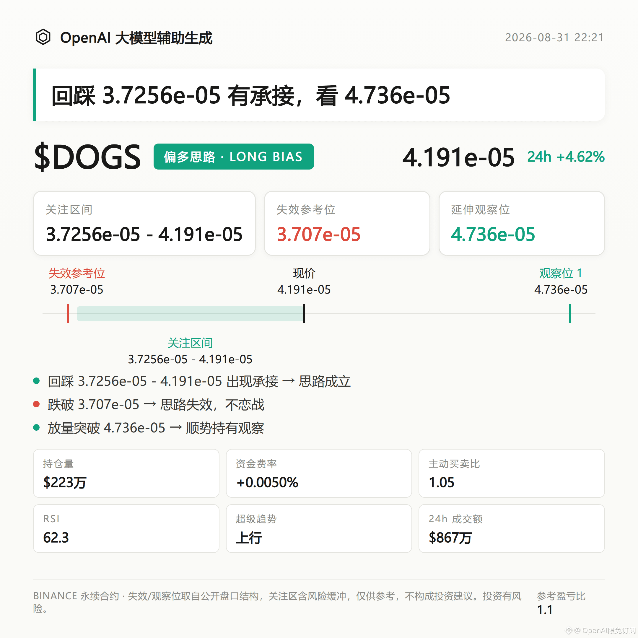Open the 资金费率 +0.0050% stat card
This screenshot has height=638, width=638.
pyautogui.click(x=319, y=473)
